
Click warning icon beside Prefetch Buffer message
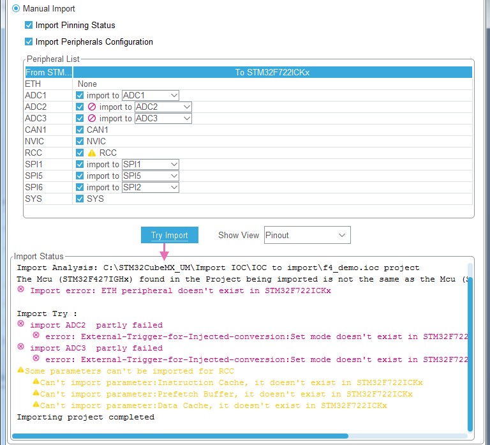point(36,393)
